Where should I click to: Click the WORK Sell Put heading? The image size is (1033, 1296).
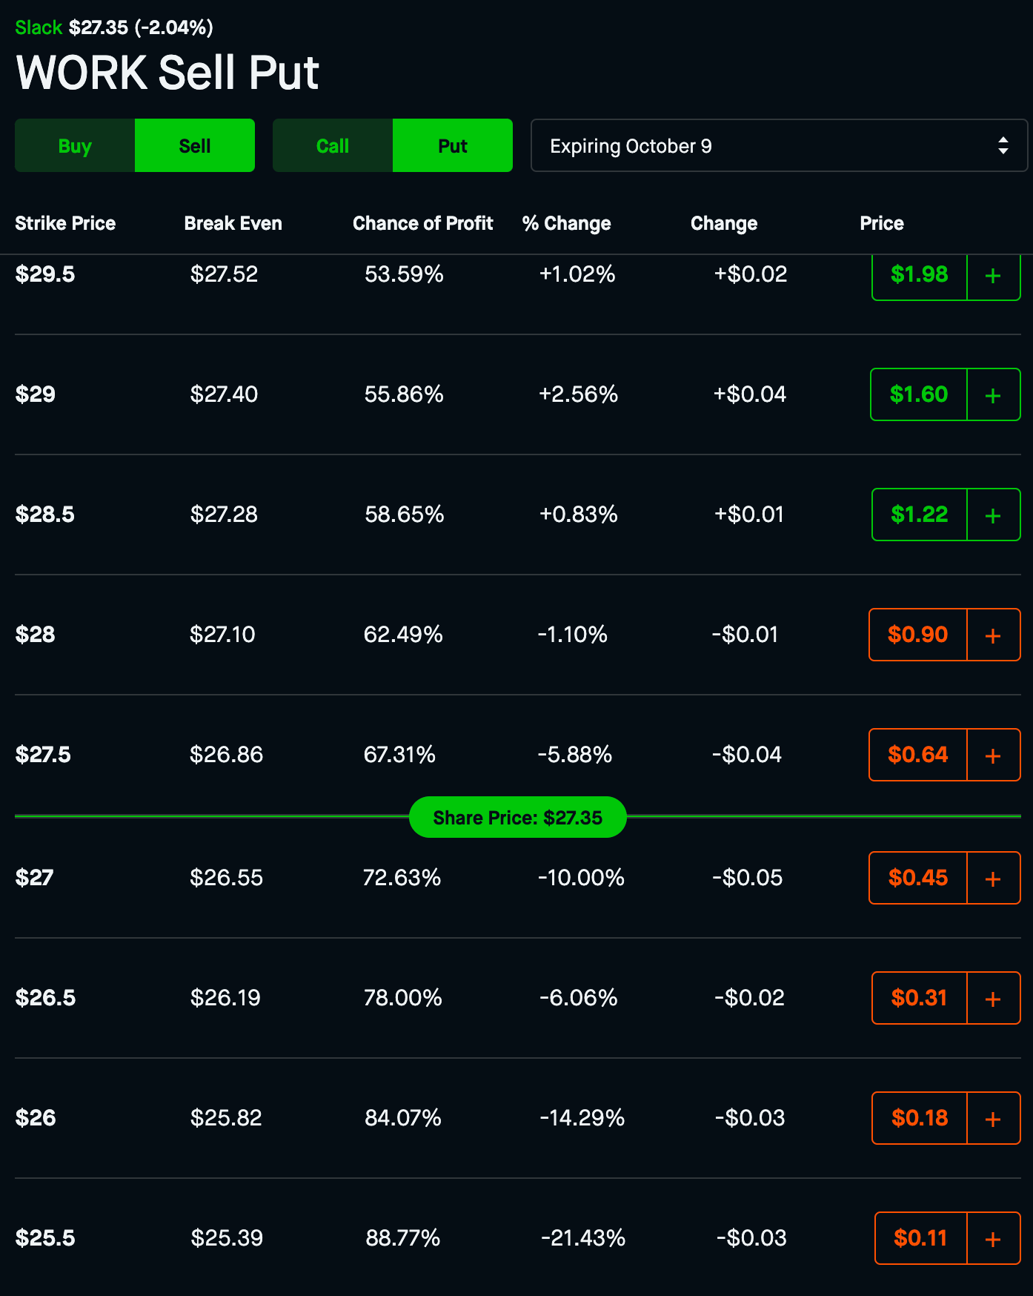tap(167, 73)
